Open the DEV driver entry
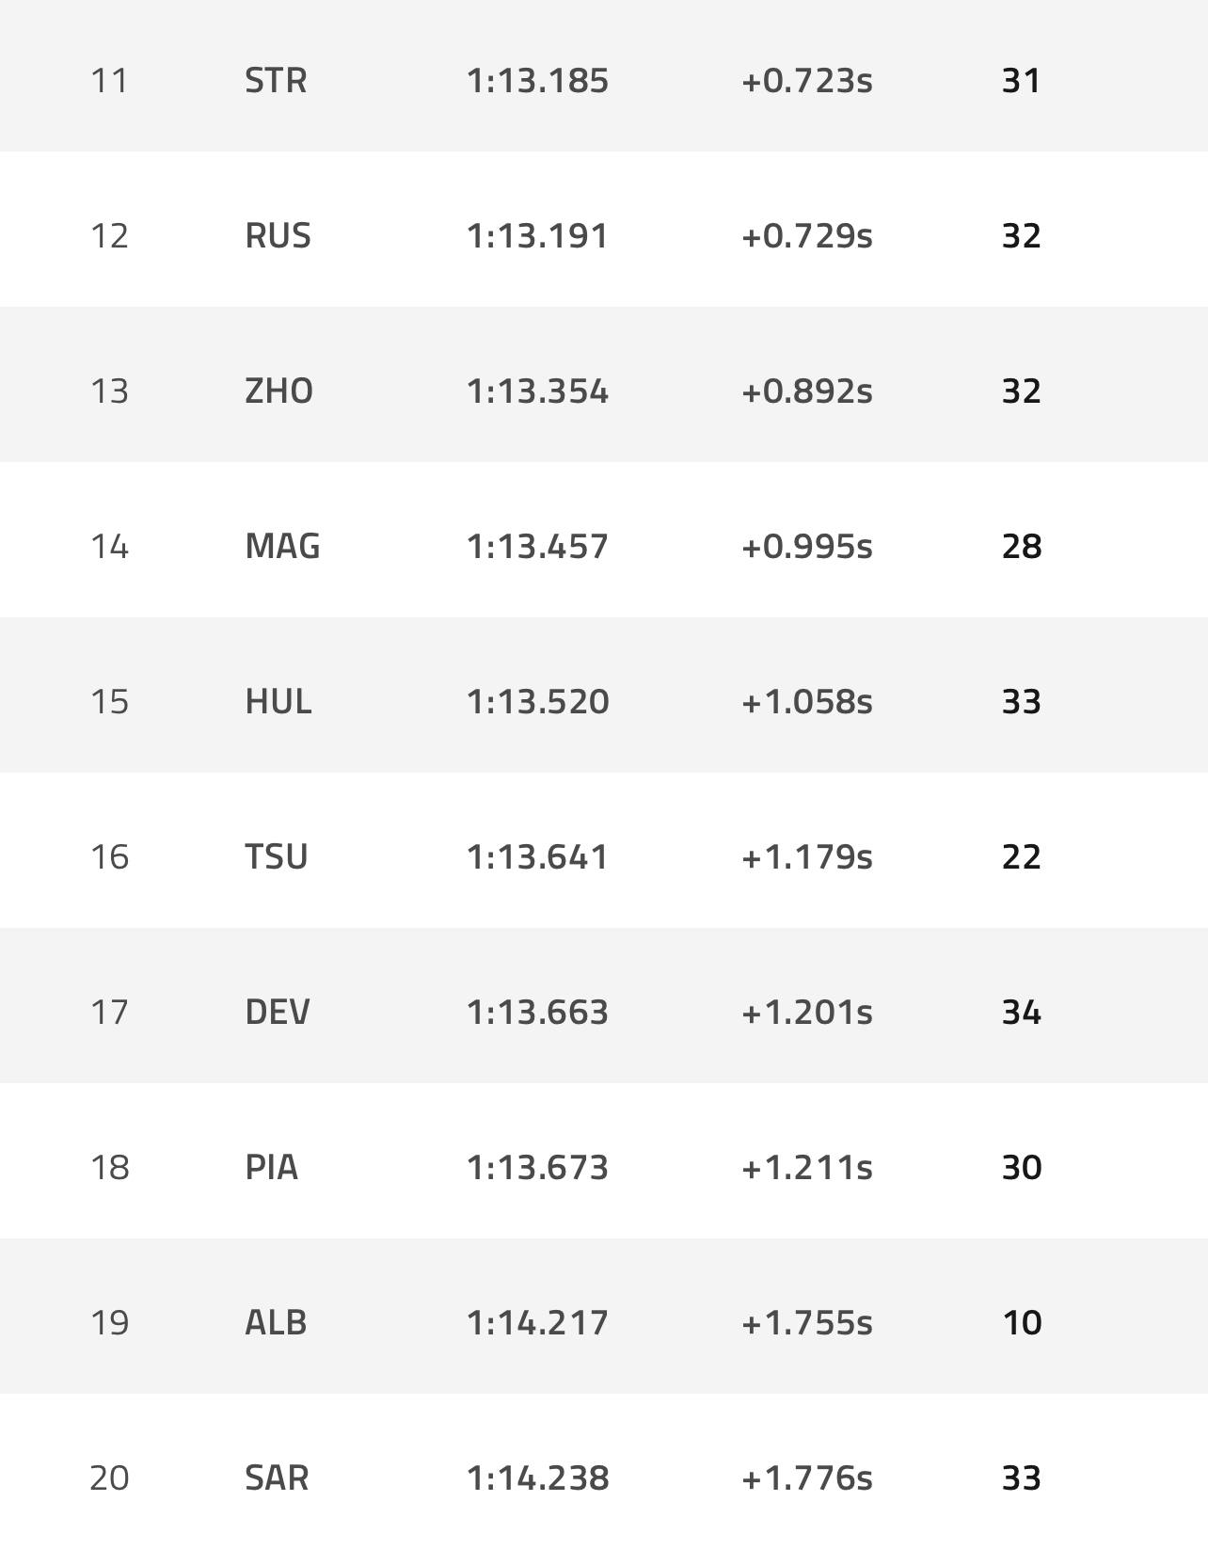This screenshot has width=1208, height=1565. pyautogui.click(x=278, y=1013)
